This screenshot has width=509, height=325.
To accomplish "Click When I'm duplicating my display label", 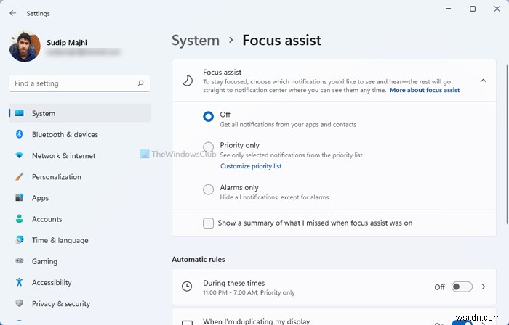I will pyautogui.click(x=257, y=321).
